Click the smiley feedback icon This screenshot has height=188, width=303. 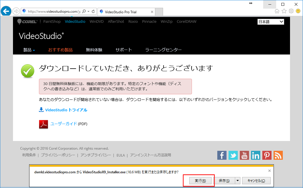pos(298,11)
